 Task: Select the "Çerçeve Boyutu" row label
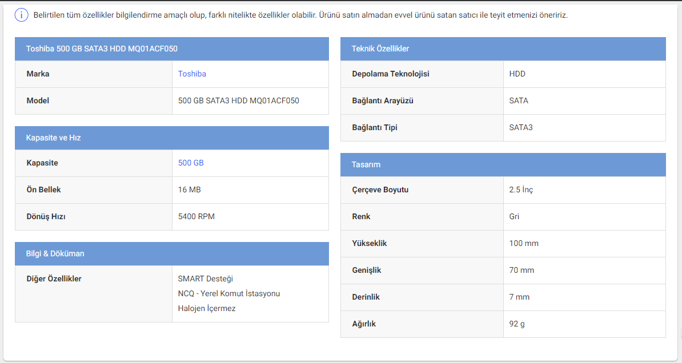coord(380,190)
